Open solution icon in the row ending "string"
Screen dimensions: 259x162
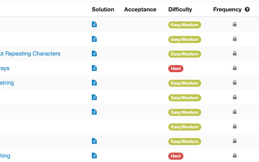point(94,83)
